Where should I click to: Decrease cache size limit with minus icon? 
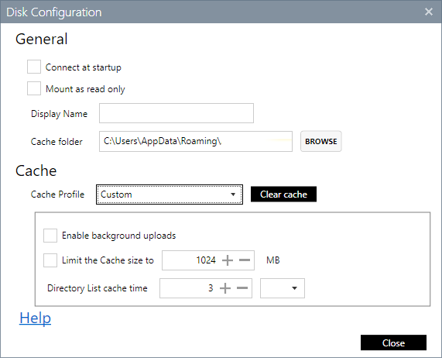tap(245, 260)
